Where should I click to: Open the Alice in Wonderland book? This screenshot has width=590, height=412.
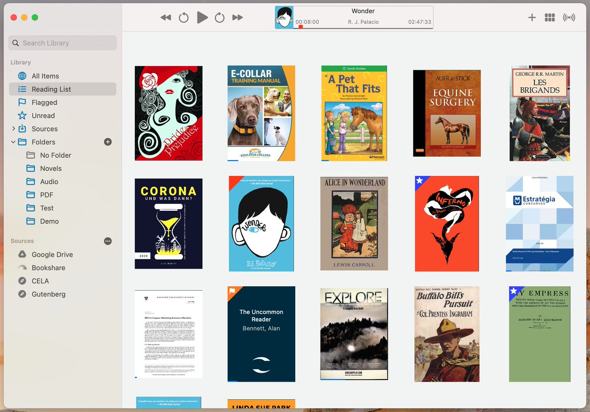pos(354,223)
